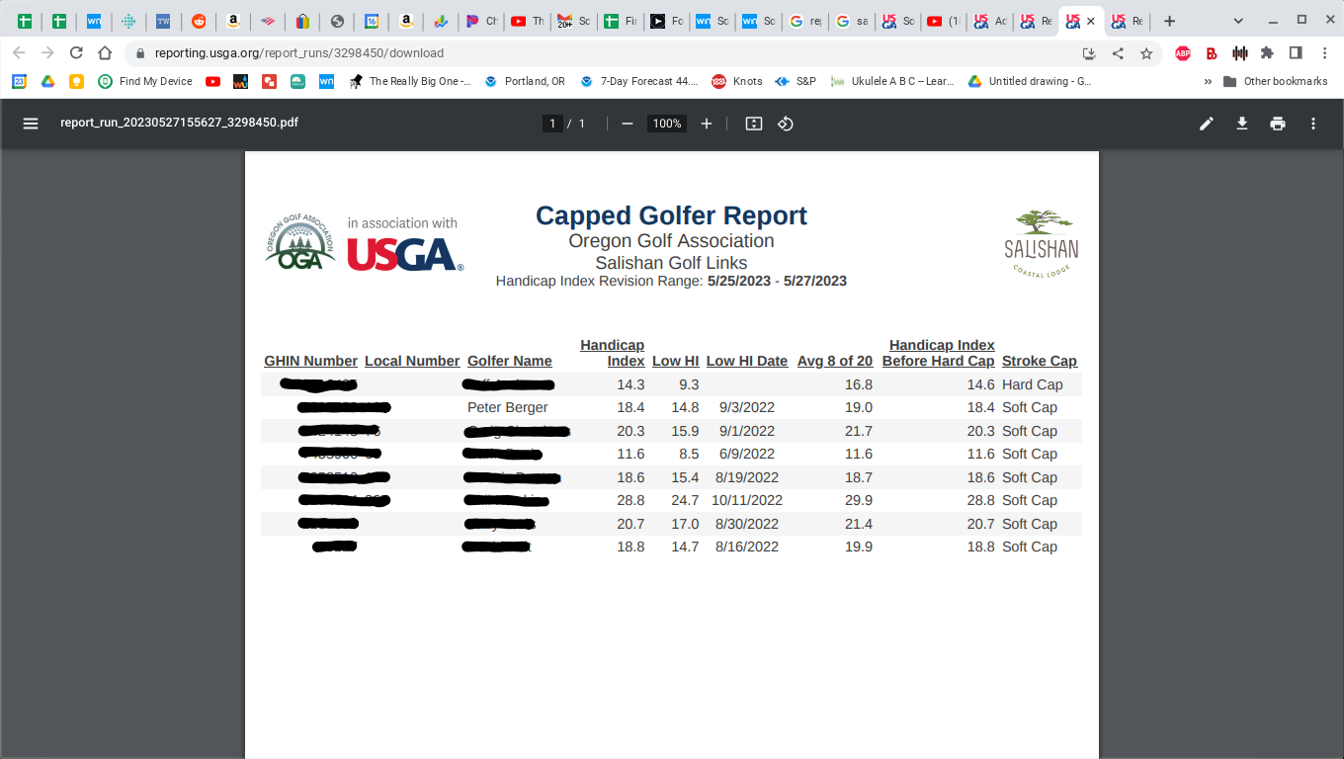Click the golfer name Peter Berger

click(508, 407)
